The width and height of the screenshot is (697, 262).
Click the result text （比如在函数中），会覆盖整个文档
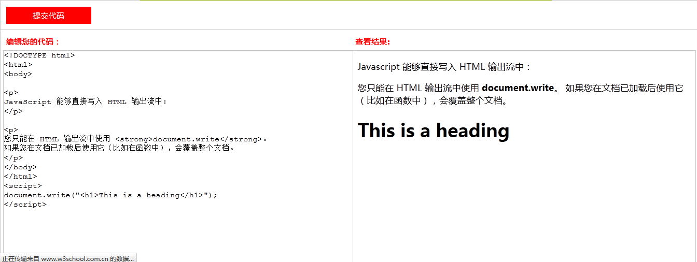(x=434, y=101)
